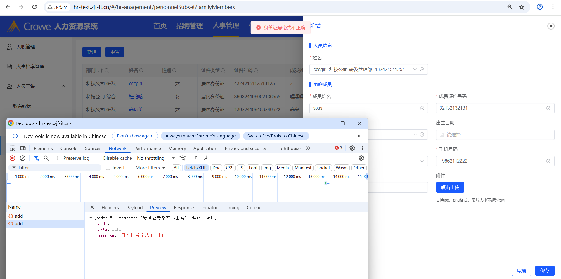Select the inspect element picker icon

click(12, 148)
